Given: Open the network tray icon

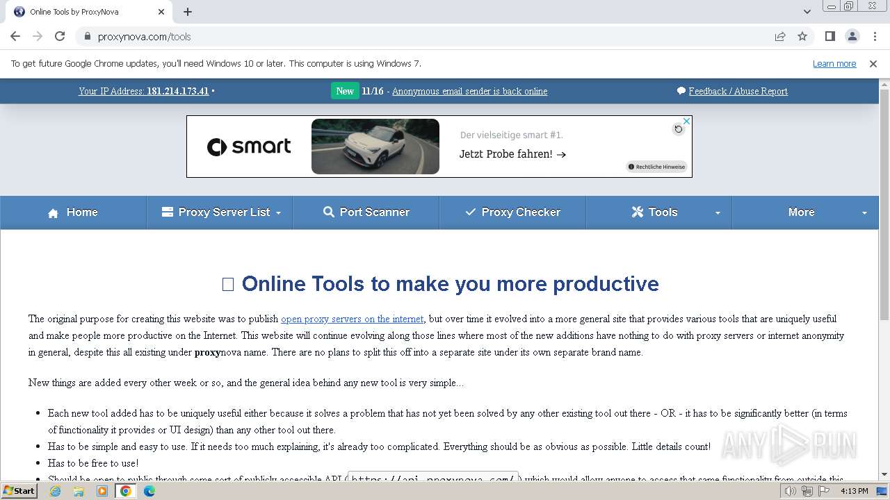Looking at the screenshot, I should pyautogui.click(x=807, y=491).
